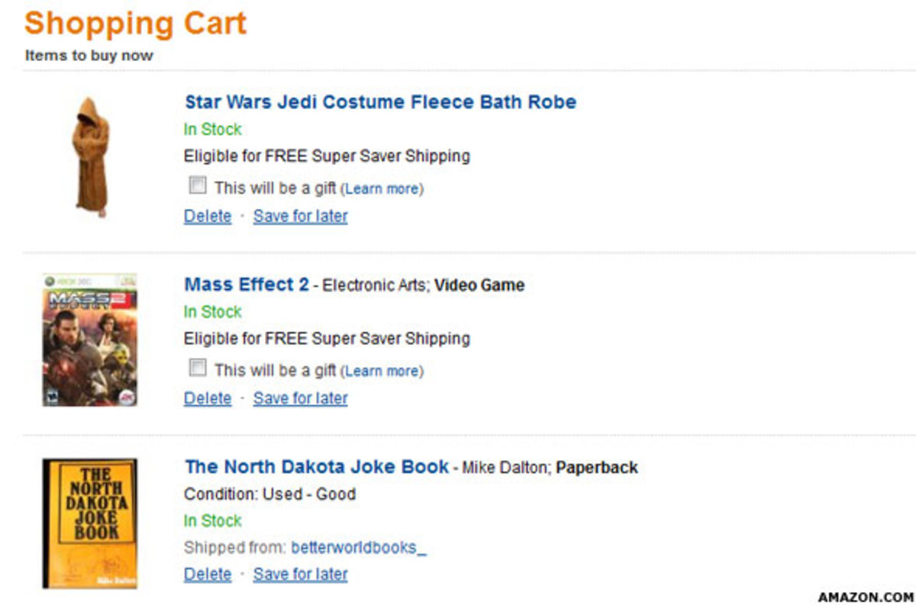Viewport: 916px width, 605px height.
Task: Visit the betterworldbooks seller link
Action: click(x=354, y=548)
